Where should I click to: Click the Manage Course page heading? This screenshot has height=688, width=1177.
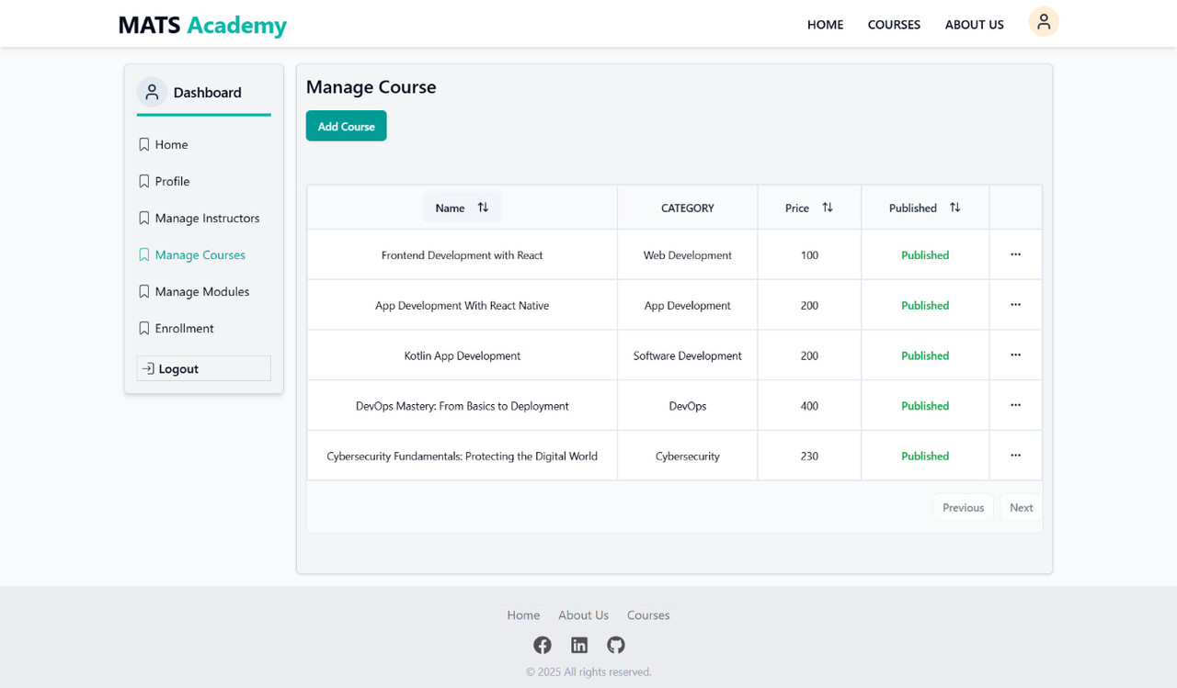click(371, 87)
